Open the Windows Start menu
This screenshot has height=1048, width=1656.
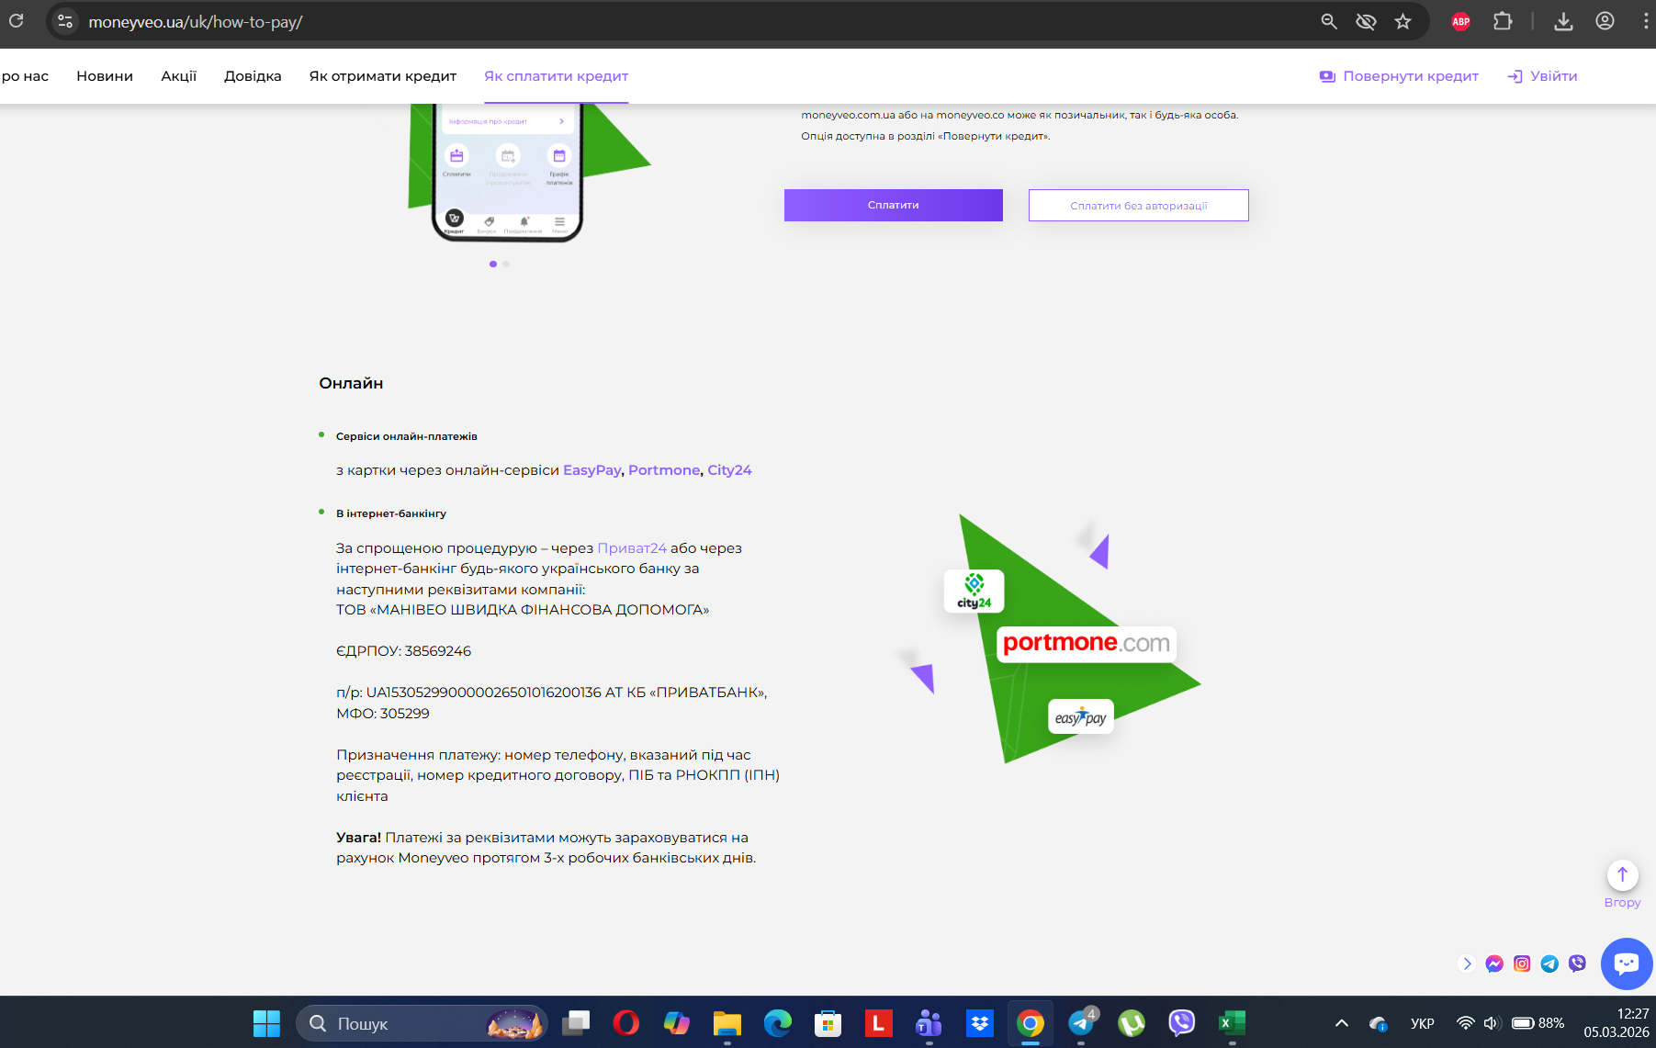click(266, 1023)
